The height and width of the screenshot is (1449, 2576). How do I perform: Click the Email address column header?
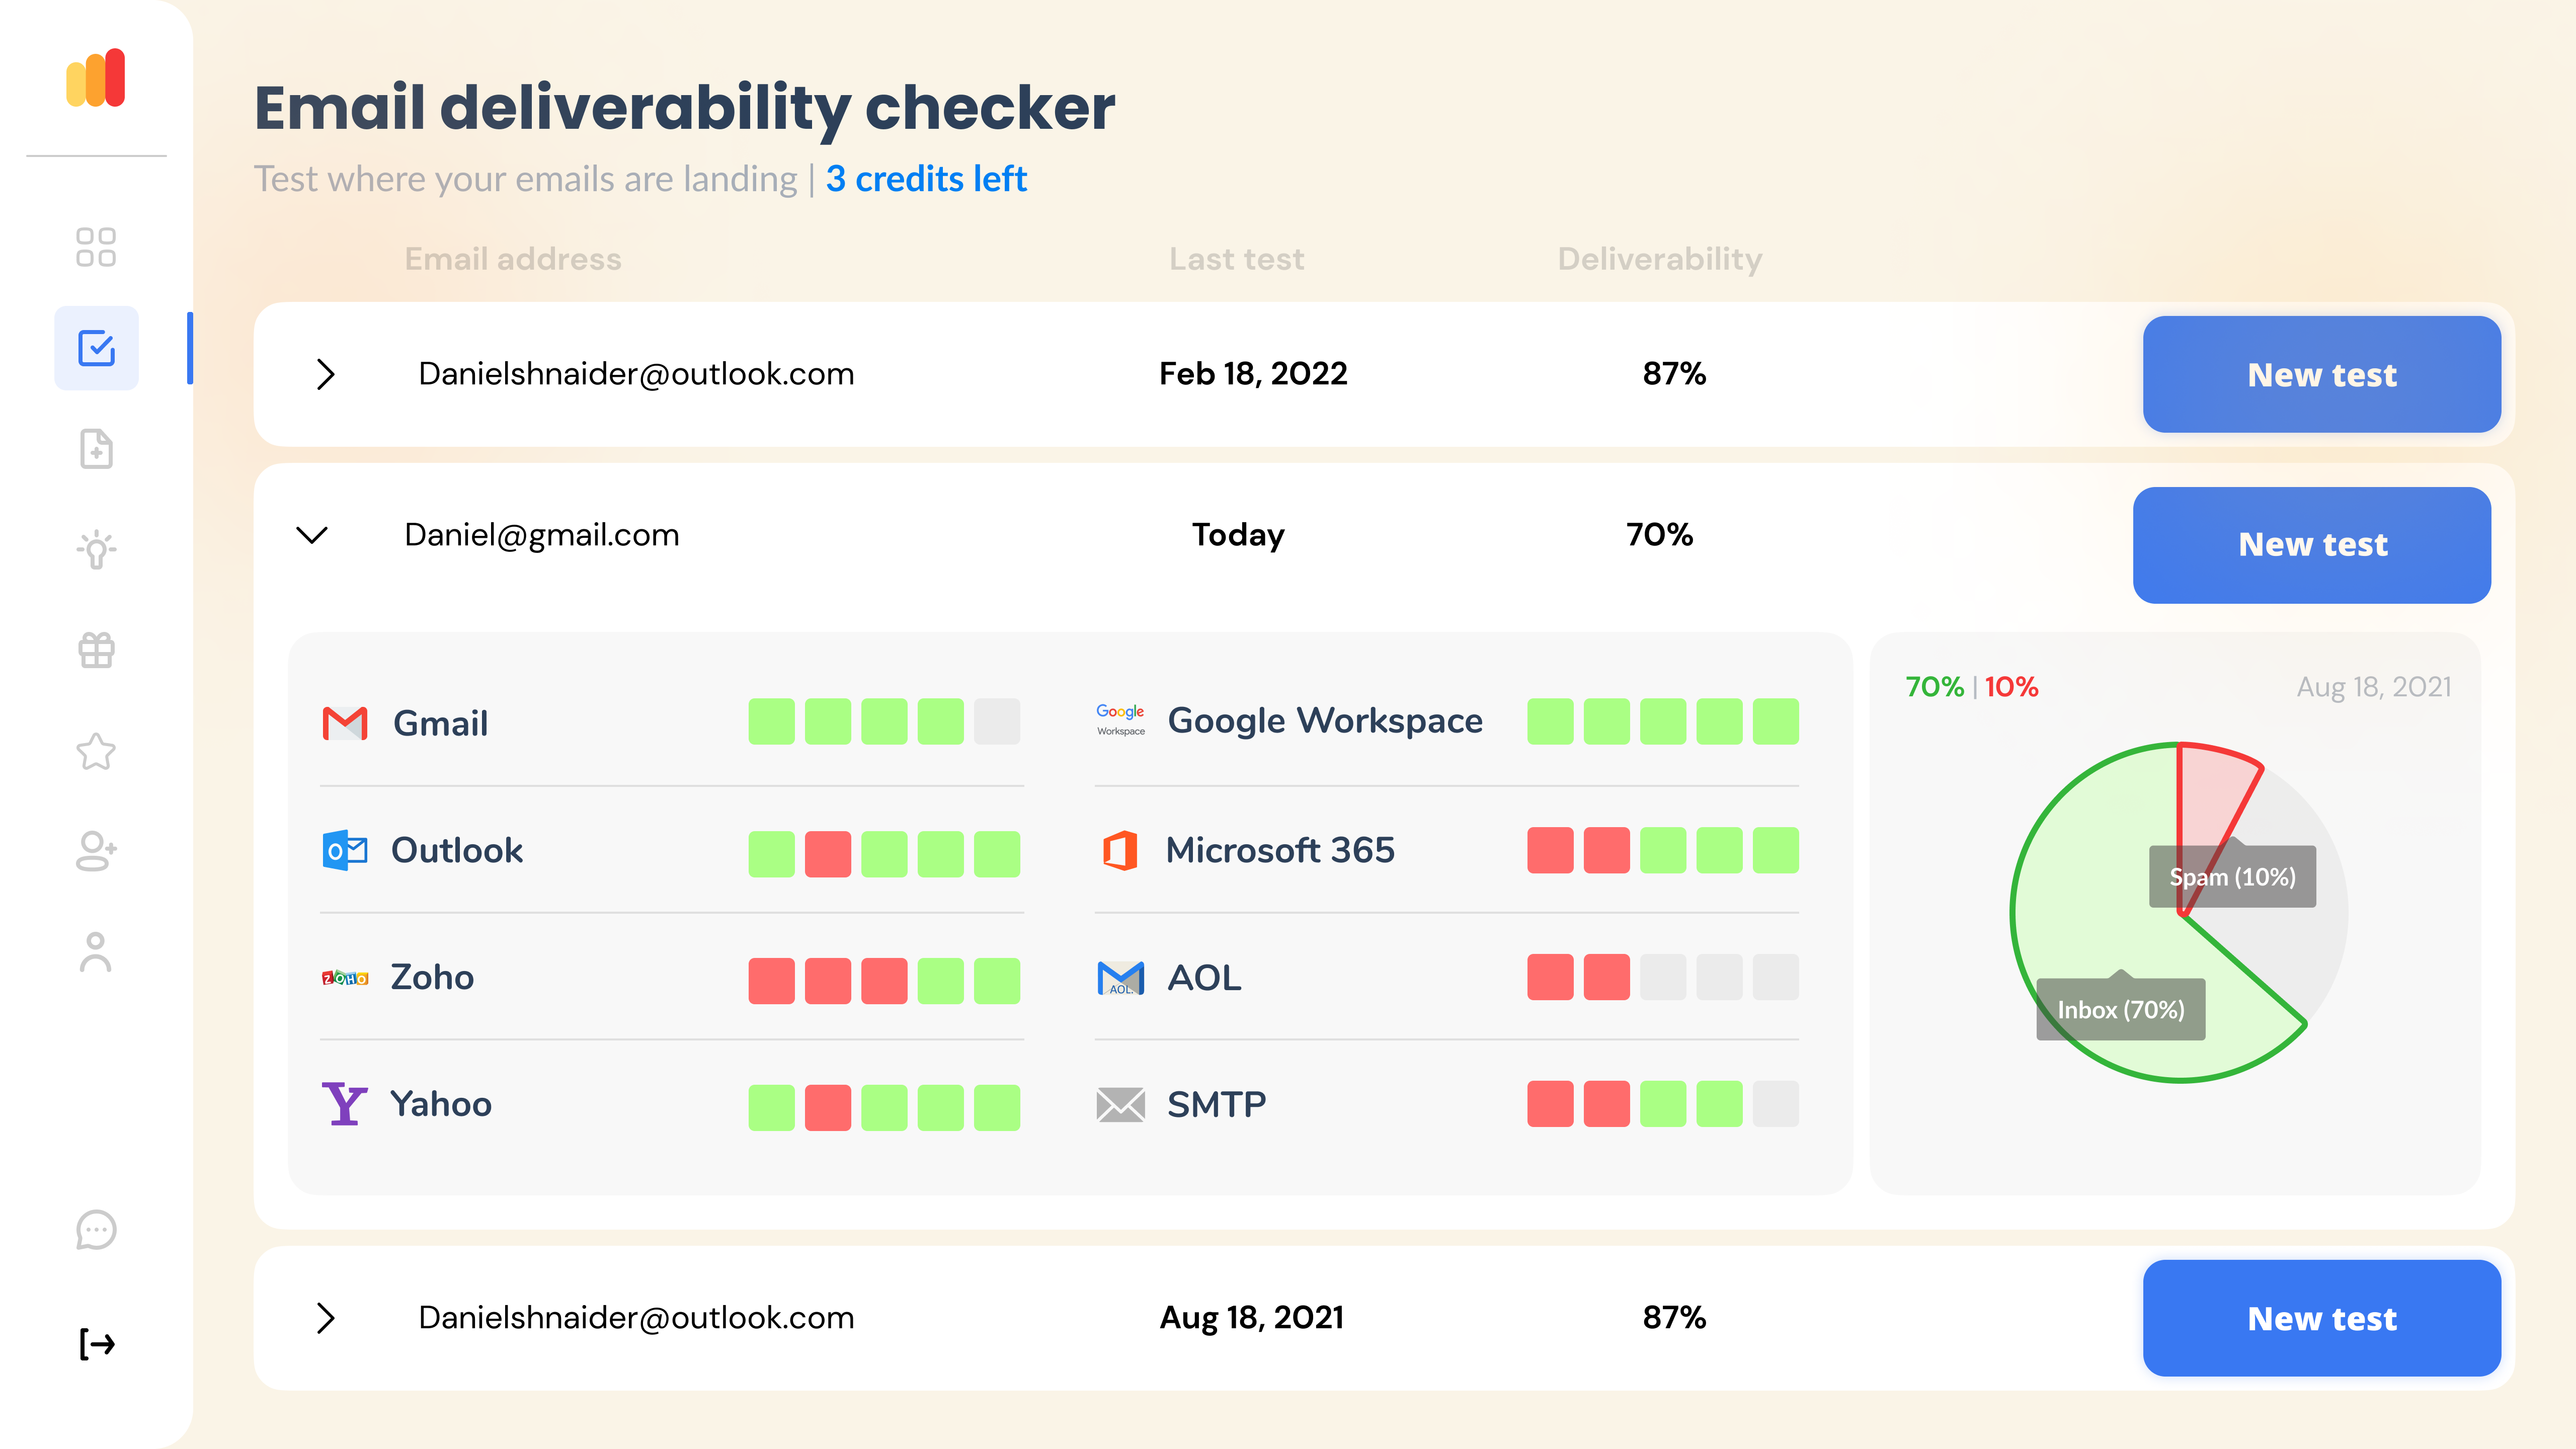click(x=513, y=259)
